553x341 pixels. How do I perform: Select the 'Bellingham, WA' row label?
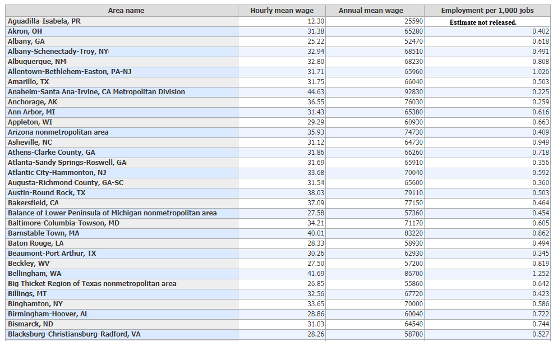click(x=35, y=274)
